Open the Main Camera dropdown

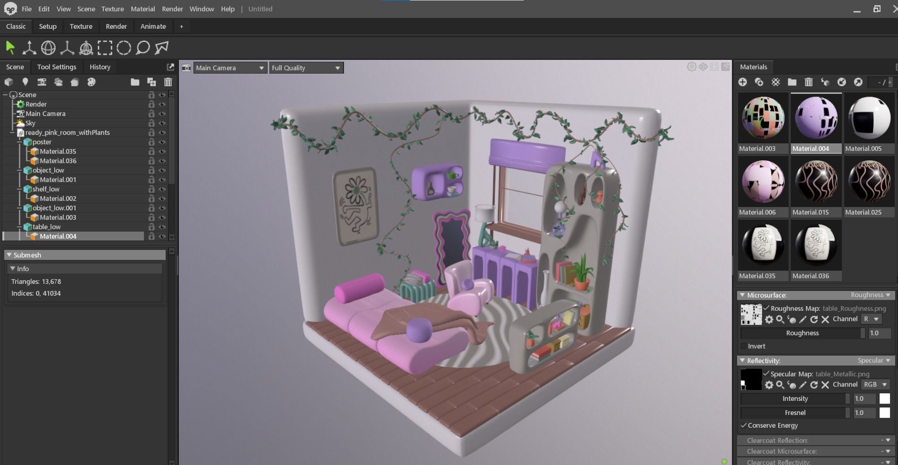[230, 68]
